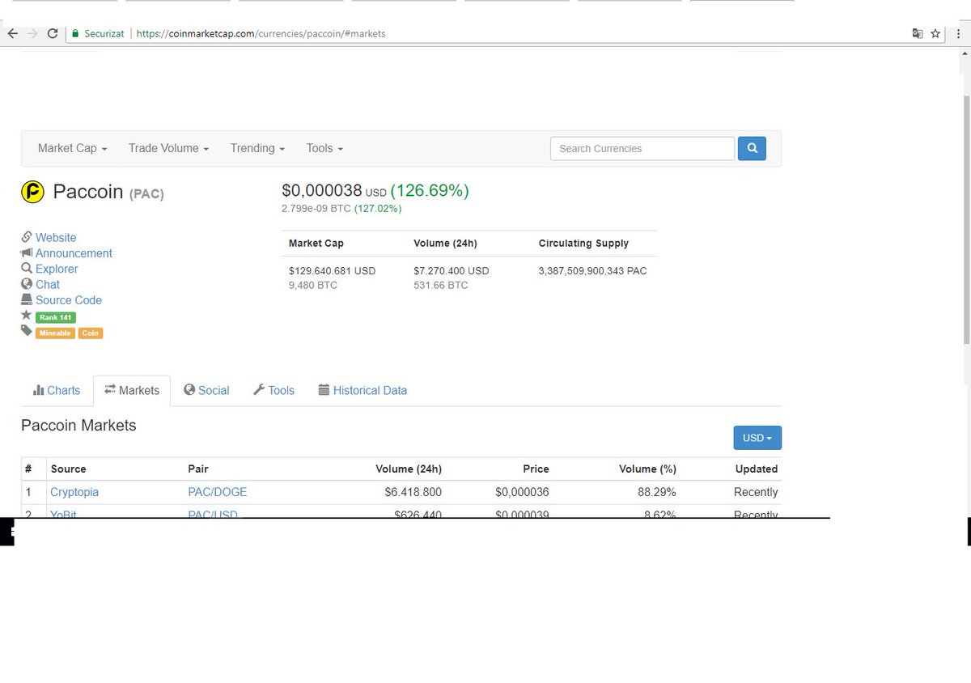Expand the USD currency selector
The width and height of the screenshot is (971, 683).
pos(756,437)
